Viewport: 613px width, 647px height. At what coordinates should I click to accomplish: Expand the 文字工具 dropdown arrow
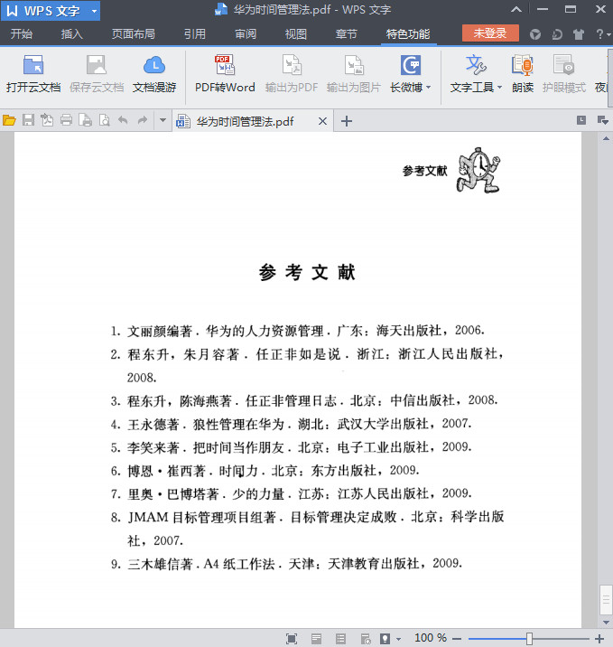coord(499,87)
